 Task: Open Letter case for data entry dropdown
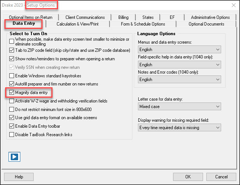[x=179, y=107]
